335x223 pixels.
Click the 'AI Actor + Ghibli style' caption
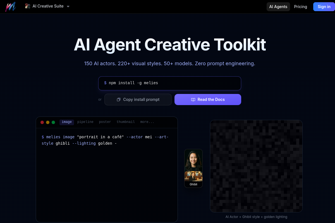pyautogui.click(x=256, y=217)
